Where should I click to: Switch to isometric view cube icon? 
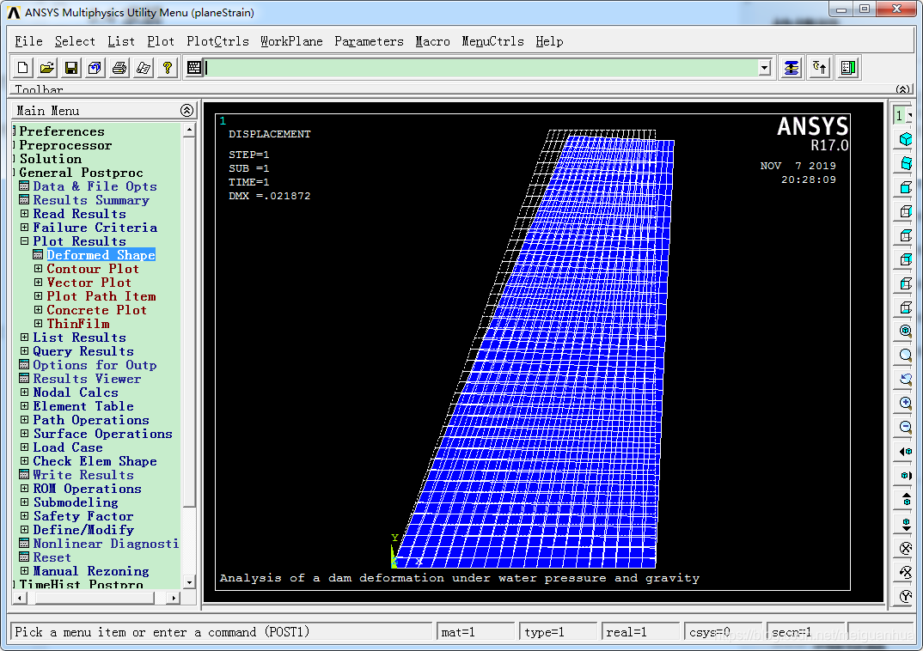point(905,139)
